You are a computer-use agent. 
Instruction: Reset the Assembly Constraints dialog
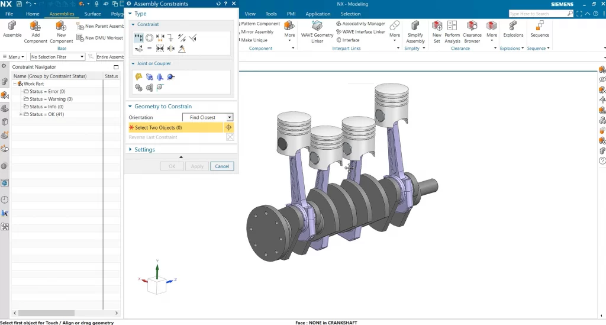point(218,4)
